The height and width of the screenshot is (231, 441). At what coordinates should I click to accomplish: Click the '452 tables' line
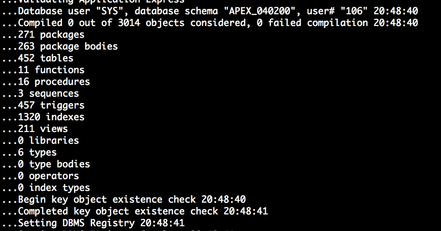(37, 58)
